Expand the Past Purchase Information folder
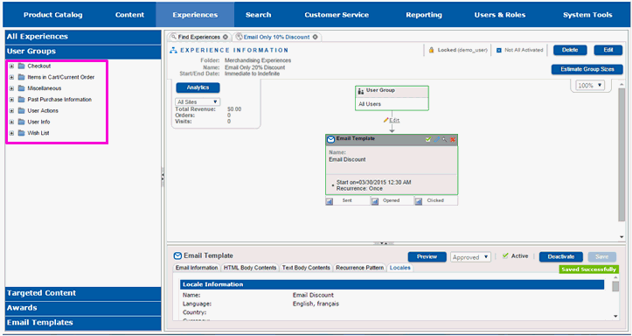 click(x=11, y=100)
